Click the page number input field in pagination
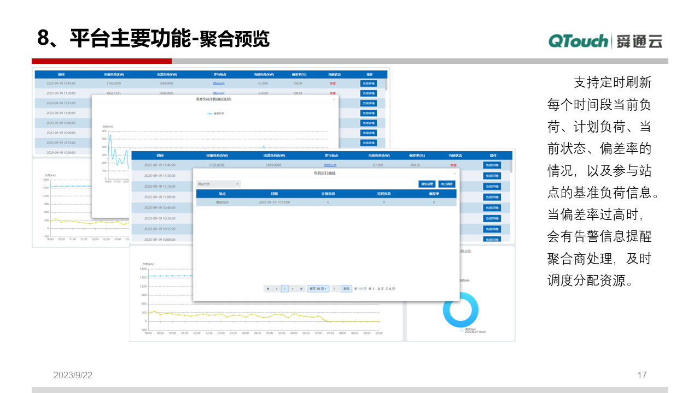The width and height of the screenshot is (700, 393). pyautogui.click(x=334, y=288)
